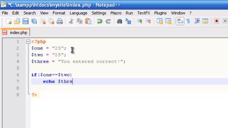Print the document with printer icon
Image resolution: width=228 pixels, height=128 pixels.
point(59,21)
